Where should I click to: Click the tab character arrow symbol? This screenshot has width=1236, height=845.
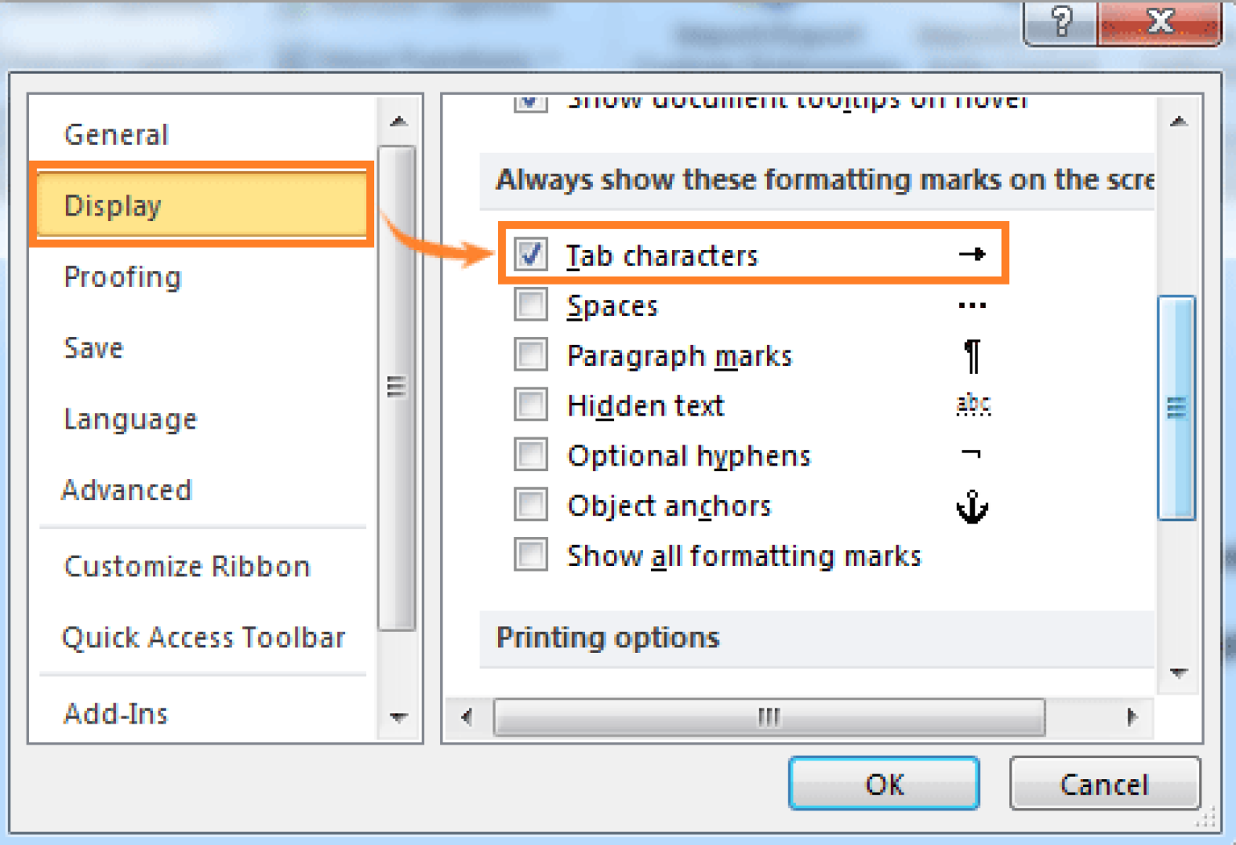pyautogui.click(x=972, y=255)
